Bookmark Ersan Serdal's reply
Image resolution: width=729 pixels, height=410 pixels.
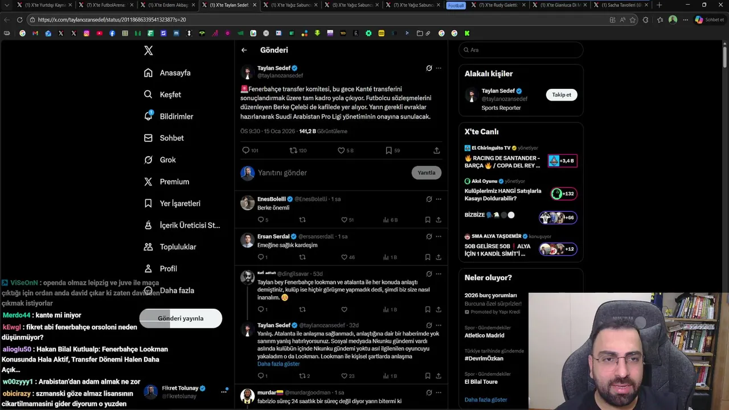pos(428,257)
